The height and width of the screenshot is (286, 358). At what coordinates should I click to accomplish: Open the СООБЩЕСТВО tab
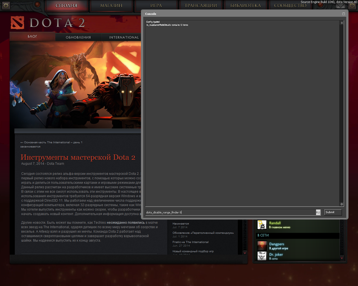click(x=290, y=6)
